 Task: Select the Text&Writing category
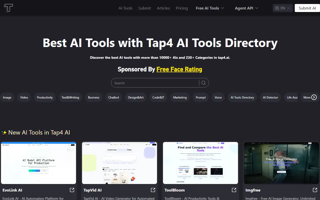click(x=70, y=97)
